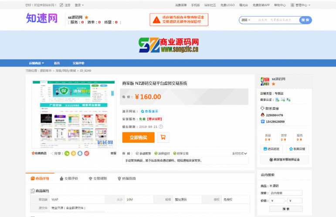Click the 商家暂未缴纳保证金 button
This screenshot has width=336, height=217.
(285, 159)
